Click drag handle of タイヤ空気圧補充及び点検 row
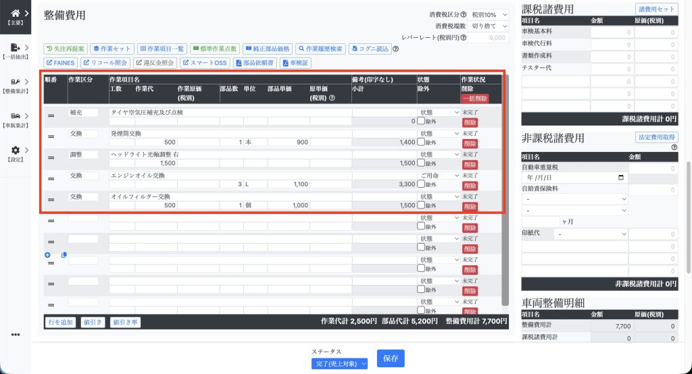692x374 pixels. point(50,116)
